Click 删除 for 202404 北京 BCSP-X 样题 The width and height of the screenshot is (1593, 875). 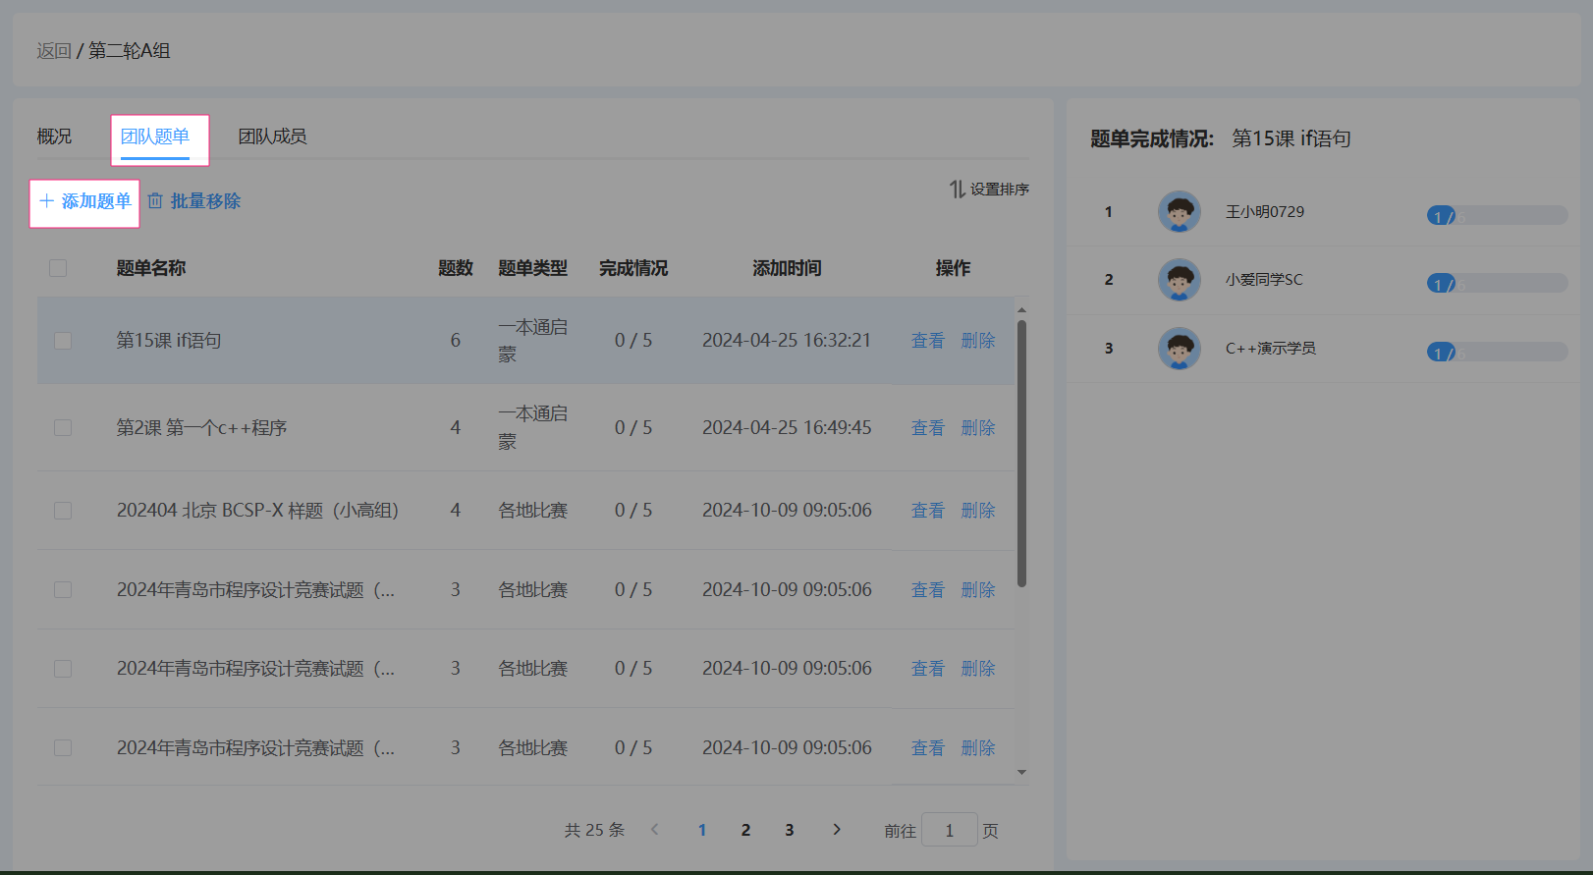pos(978,511)
